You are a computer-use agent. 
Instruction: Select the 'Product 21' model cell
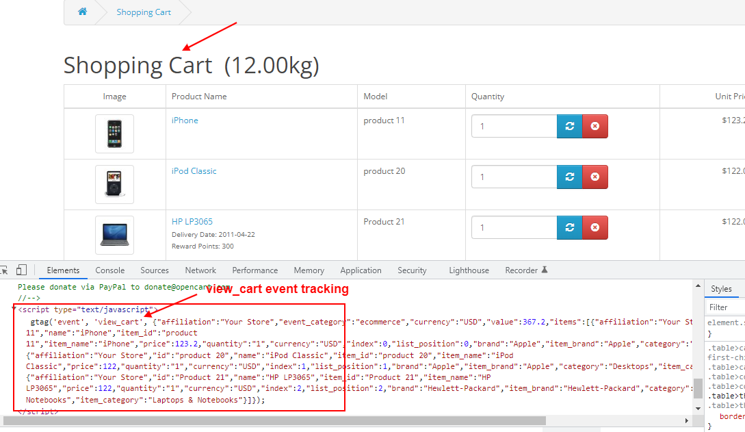384,221
